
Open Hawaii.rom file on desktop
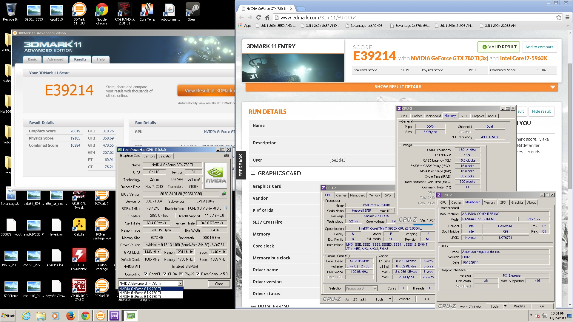[x=56, y=227]
